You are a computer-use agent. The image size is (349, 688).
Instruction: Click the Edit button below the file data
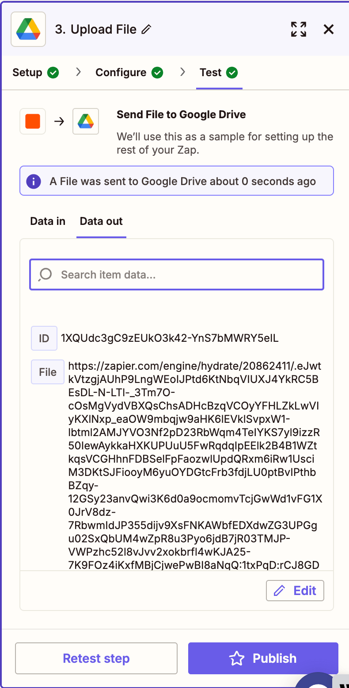(x=295, y=590)
